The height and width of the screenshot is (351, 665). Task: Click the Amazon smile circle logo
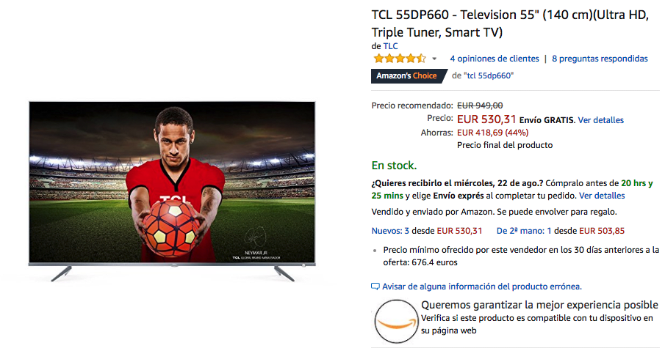point(396,321)
